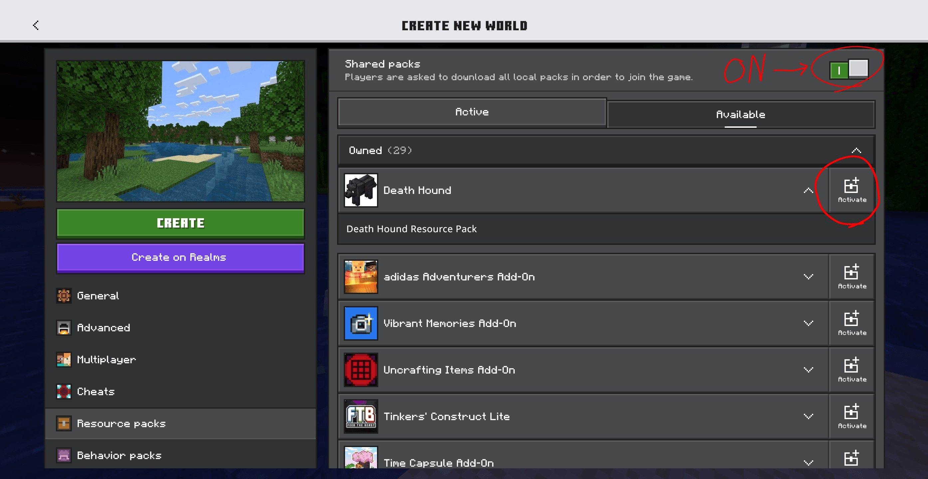This screenshot has height=479, width=928.
Task: Activate Time Capsule Add-On
Action: click(x=851, y=455)
